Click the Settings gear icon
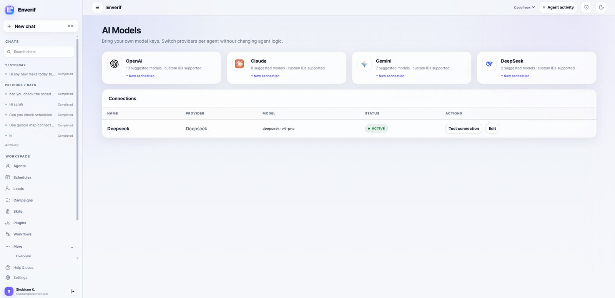The width and height of the screenshot is (615, 298). click(x=8, y=278)
